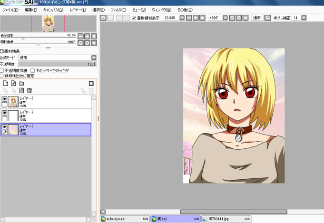Open the 編集(E) menu
Viewport: 324px width, 223px height.
31,10
